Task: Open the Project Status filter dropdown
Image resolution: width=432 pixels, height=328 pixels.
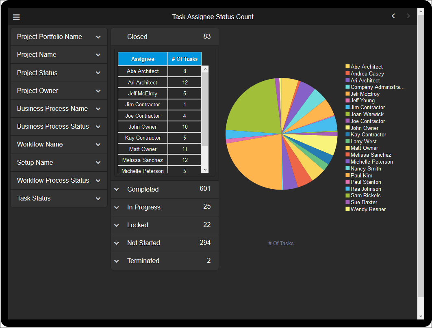Action: [x=59, y=73]
